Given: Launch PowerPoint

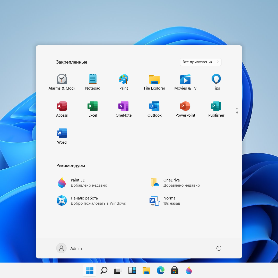Looking at the screenshot, I should (x=185, y=109).
